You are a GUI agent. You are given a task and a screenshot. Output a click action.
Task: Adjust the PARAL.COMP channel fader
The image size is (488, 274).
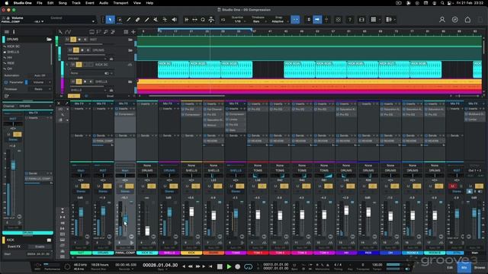click(125, 219)
